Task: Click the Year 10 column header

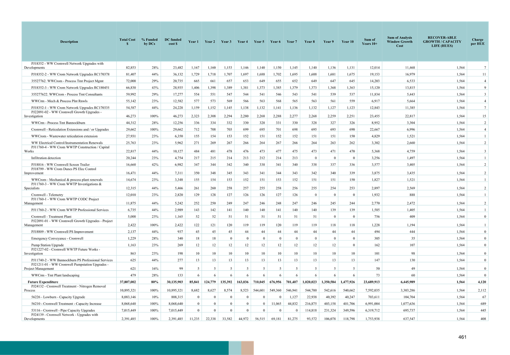Action: pyautogui.click(x=347, y=42)
